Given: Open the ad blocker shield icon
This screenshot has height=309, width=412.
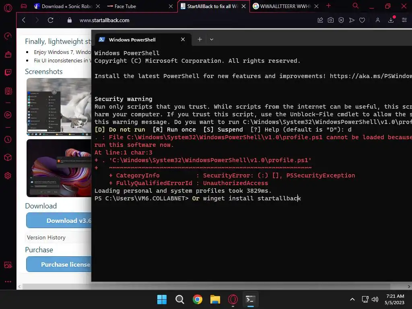Looking at the screenshot, I should coord(341,20).
